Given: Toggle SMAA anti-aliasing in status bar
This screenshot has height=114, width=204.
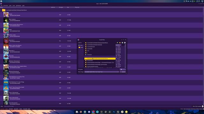Looking at the screenshot, I should (x=21, y=109).
